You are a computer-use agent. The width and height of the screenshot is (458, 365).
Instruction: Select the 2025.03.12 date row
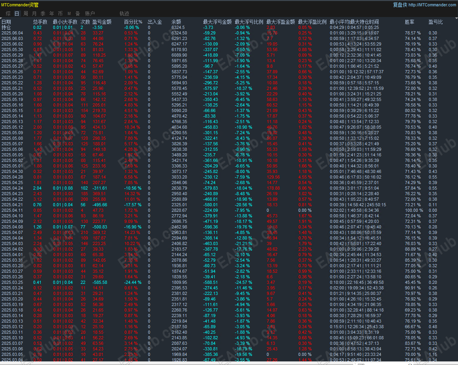12,327
